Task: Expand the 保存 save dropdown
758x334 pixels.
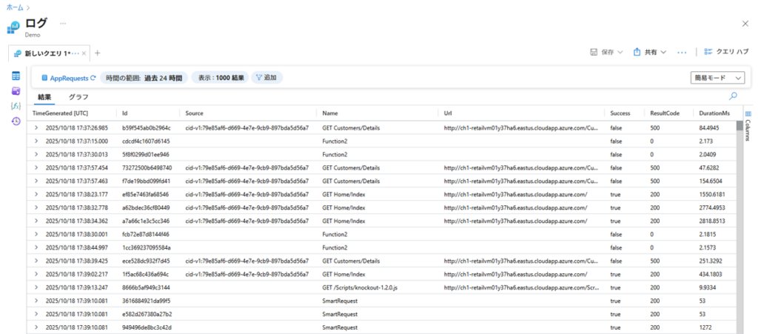Action: tap(606, 53)
